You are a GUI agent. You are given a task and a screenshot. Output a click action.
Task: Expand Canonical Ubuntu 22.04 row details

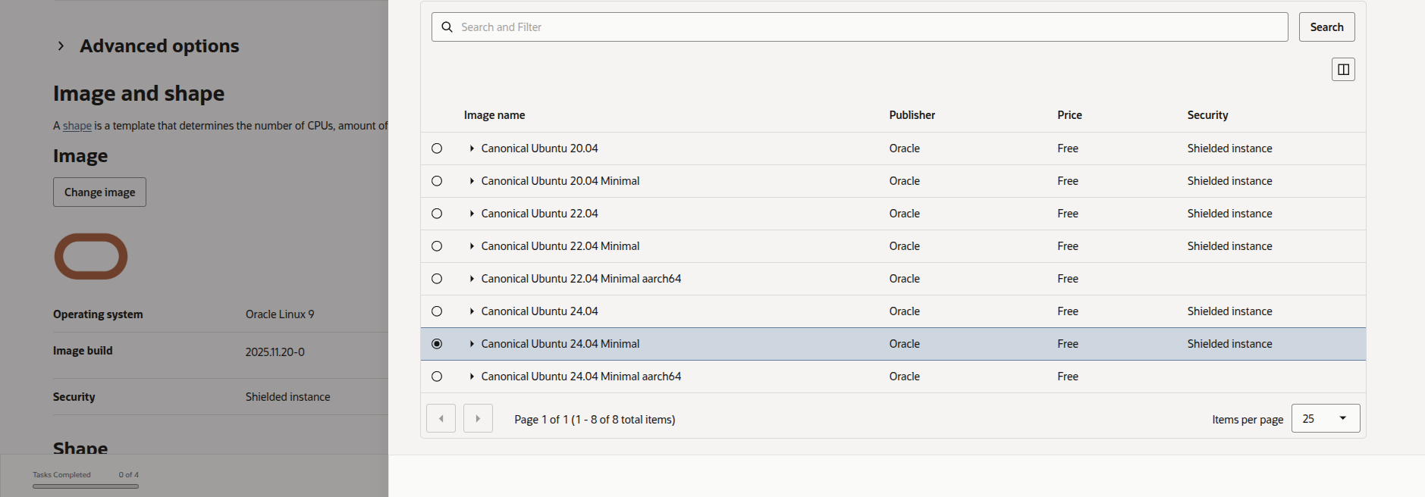tap(472, 214)
